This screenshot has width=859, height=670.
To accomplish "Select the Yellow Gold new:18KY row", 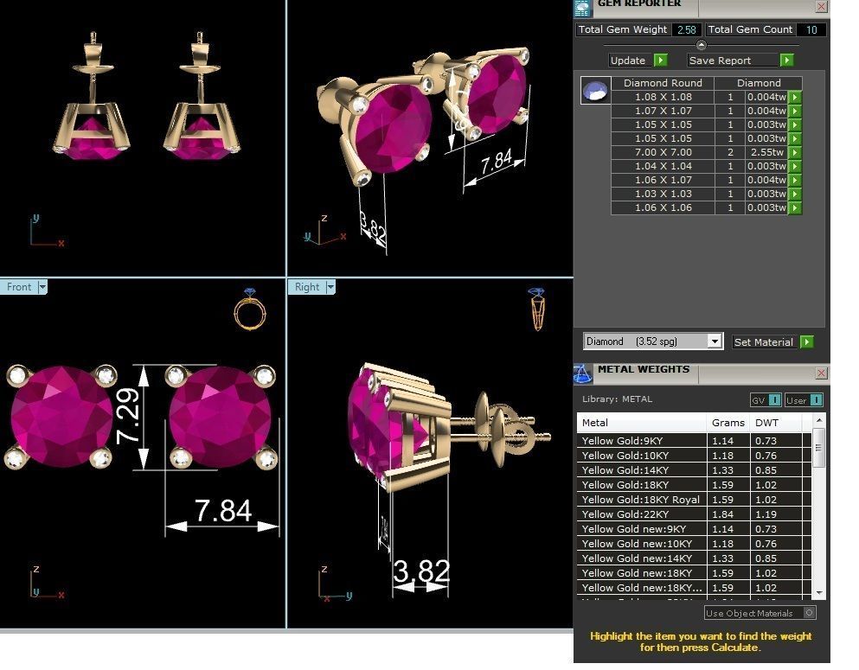I will tap(694, 573).
